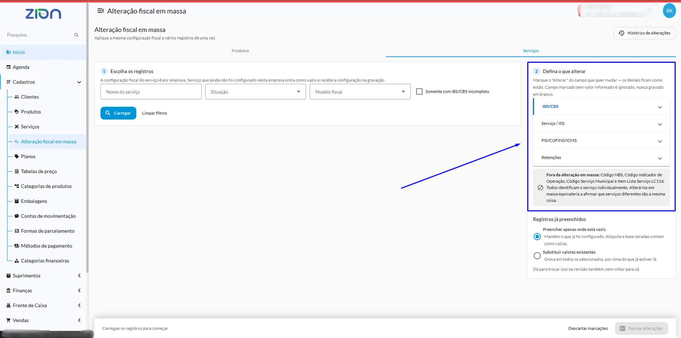The height and width of the screenshot is (338, 681).
Task: Click Limpar filtros link
Action: (x=155, y=113)
